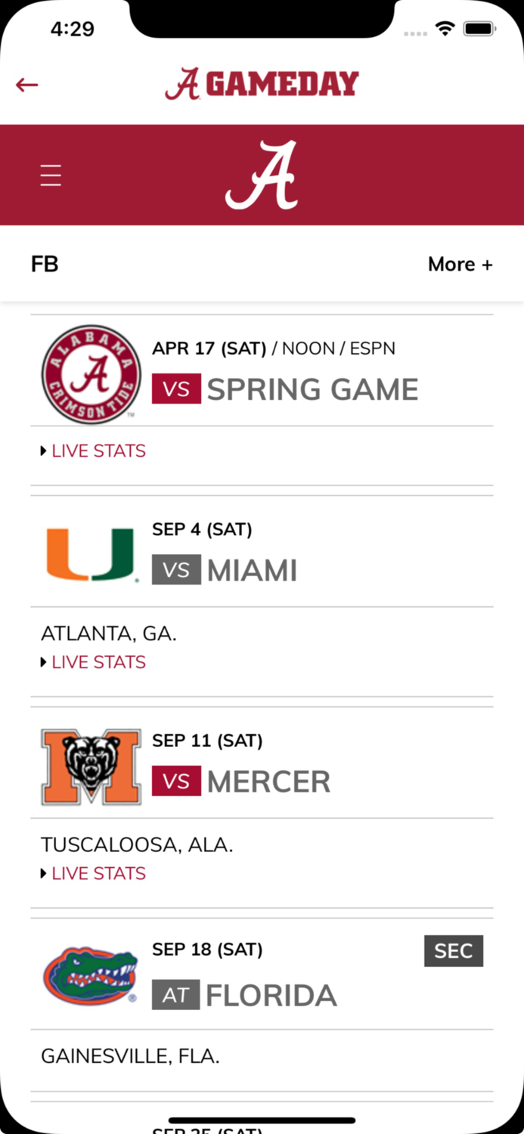Tap the Alabama script A logo in crimson banner

262,174
